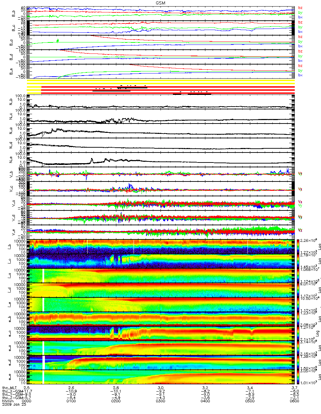This screenshot has height=414, width=321.
Task: Pick the V_d velocity axis label
Action: pos(14,217)
